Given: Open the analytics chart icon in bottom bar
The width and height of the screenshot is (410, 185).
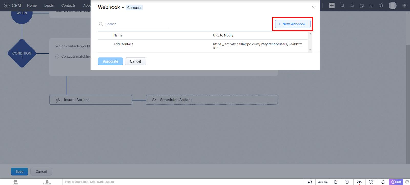Looking at the screenshot, I should tap(336, 182).
